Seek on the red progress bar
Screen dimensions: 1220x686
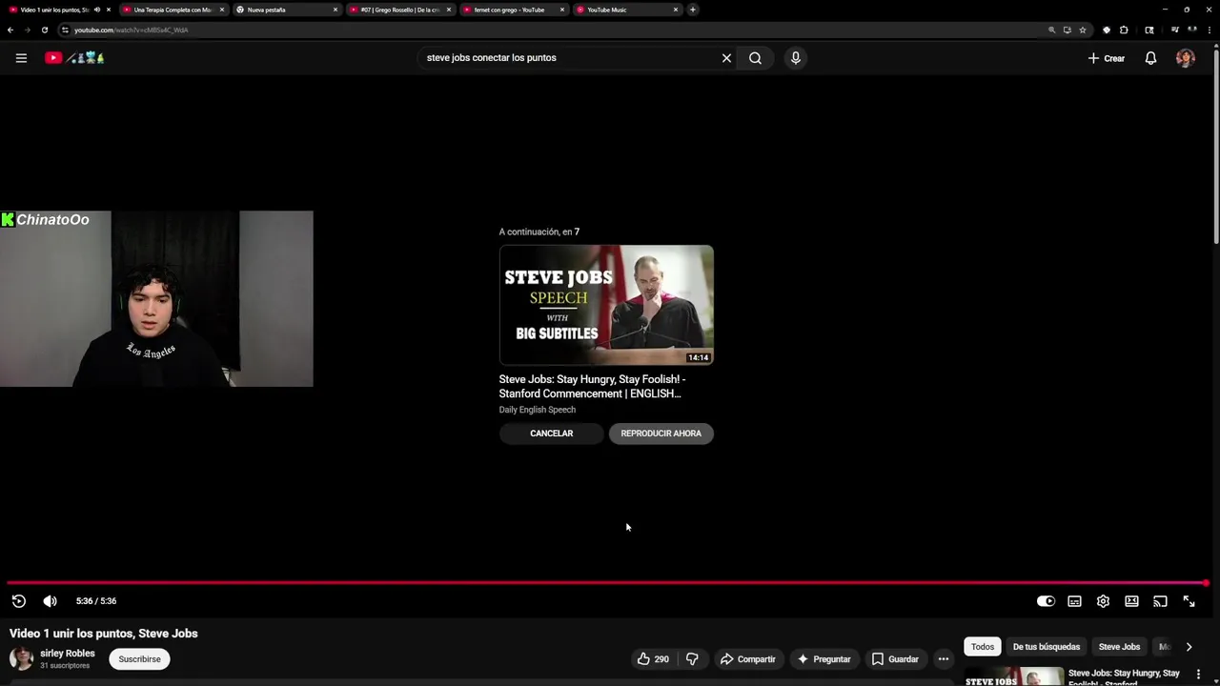606,583
